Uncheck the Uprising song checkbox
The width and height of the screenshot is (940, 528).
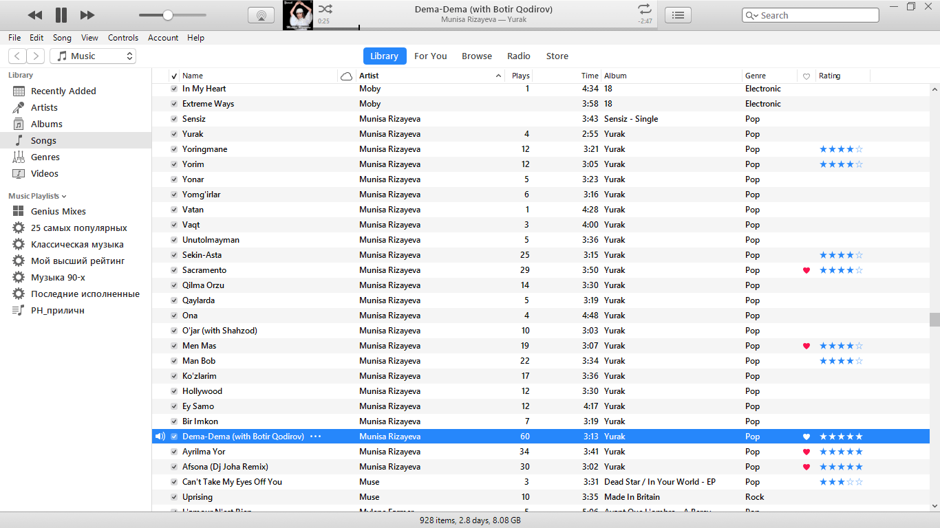(174, 497)
